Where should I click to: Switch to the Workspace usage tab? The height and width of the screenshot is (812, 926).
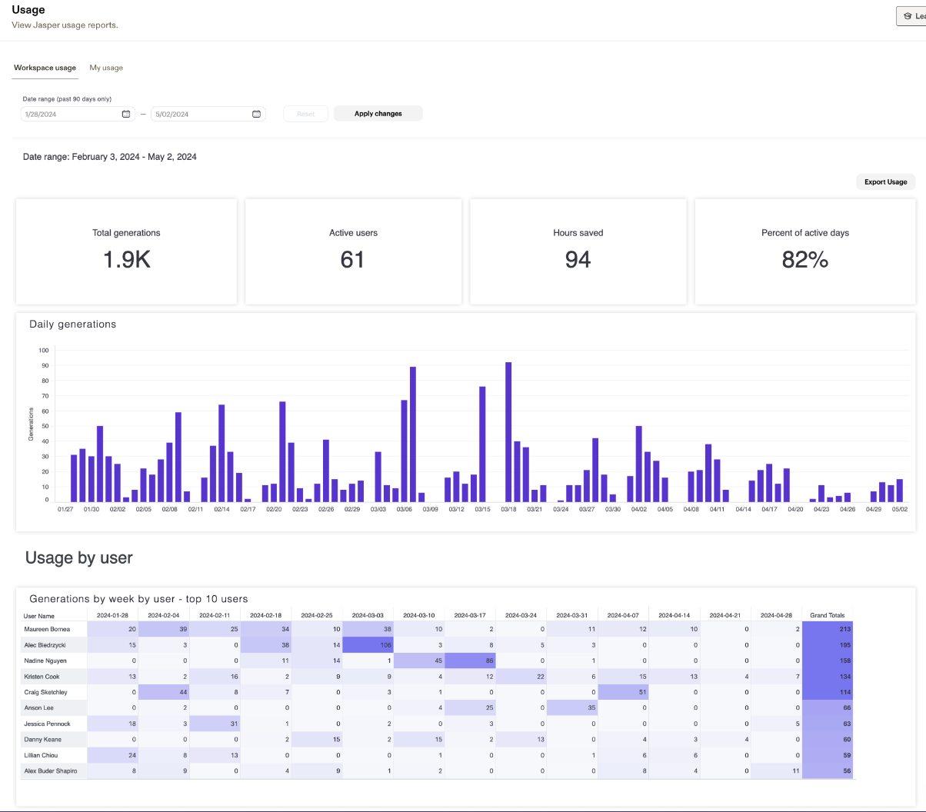45,68
